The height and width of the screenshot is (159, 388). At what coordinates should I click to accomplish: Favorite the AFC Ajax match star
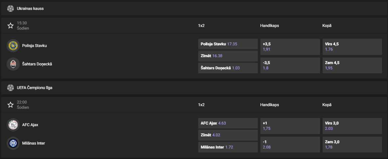pyautogui.click(x=11, y=105)
